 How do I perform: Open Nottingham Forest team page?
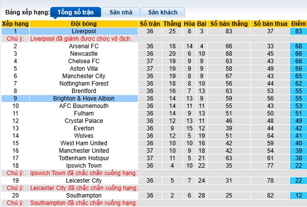coord(84,84)
